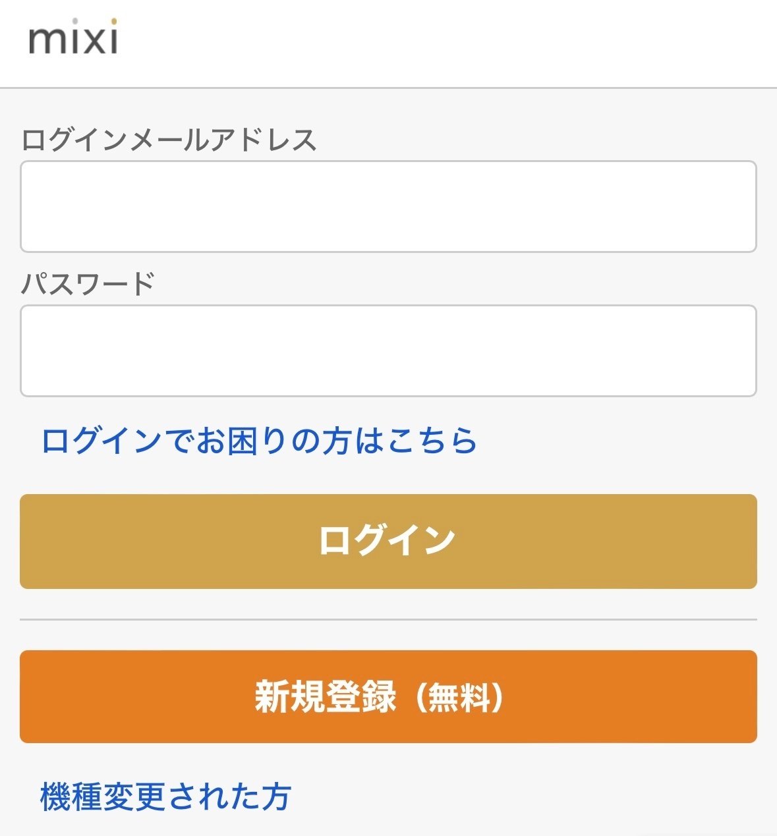Activate the email field above パスワード
777x836 pixels.
click(388, 206)
